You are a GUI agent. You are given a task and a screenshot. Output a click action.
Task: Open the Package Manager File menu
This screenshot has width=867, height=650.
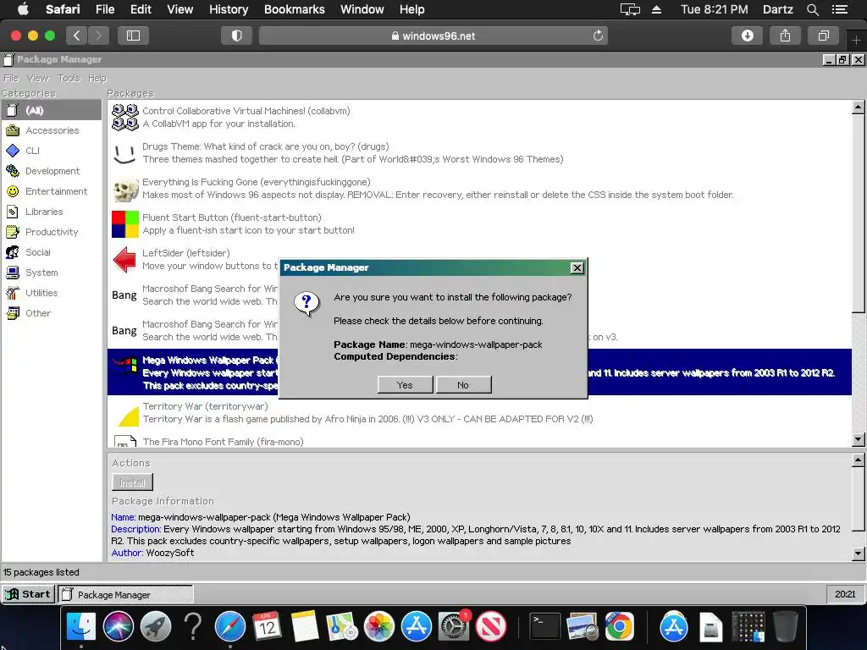(11, 79)
